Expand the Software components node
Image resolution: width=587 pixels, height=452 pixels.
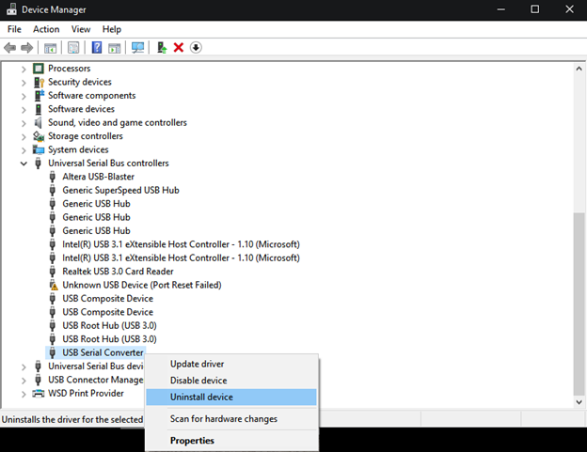24,96
